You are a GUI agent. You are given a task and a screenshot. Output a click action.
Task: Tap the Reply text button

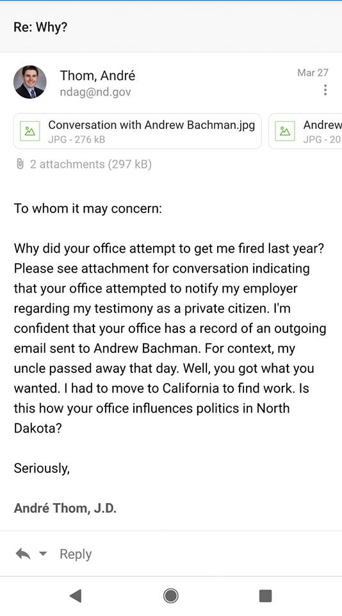click(76, 554)
